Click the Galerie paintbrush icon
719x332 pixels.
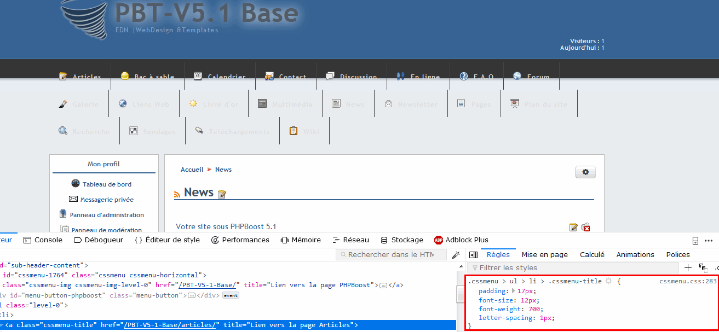63,103
